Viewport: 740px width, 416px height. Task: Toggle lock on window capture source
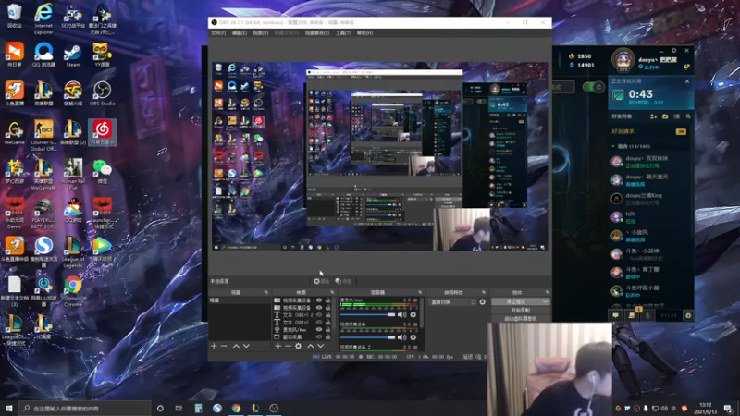327,336
